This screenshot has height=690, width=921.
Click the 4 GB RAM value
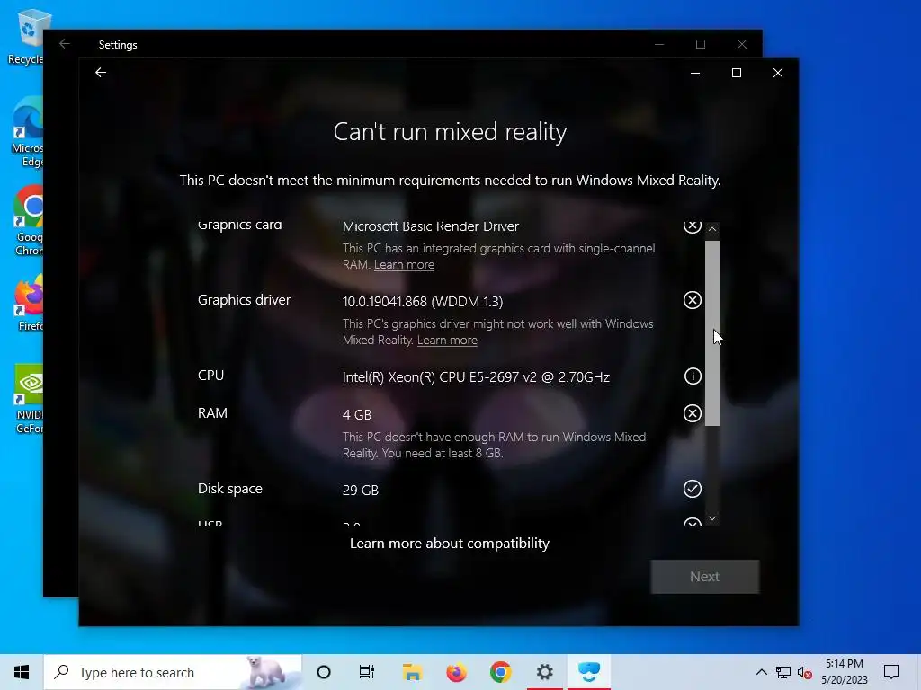tap(357, 415)
